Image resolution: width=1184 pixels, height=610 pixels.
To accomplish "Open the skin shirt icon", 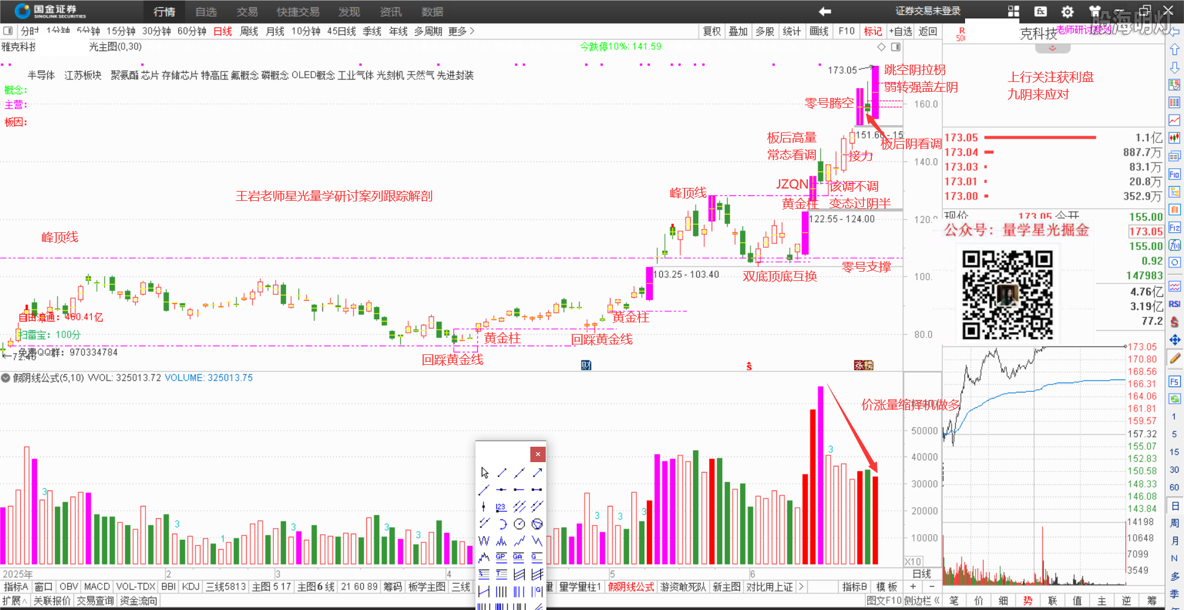I will [x=1095, y=11].
